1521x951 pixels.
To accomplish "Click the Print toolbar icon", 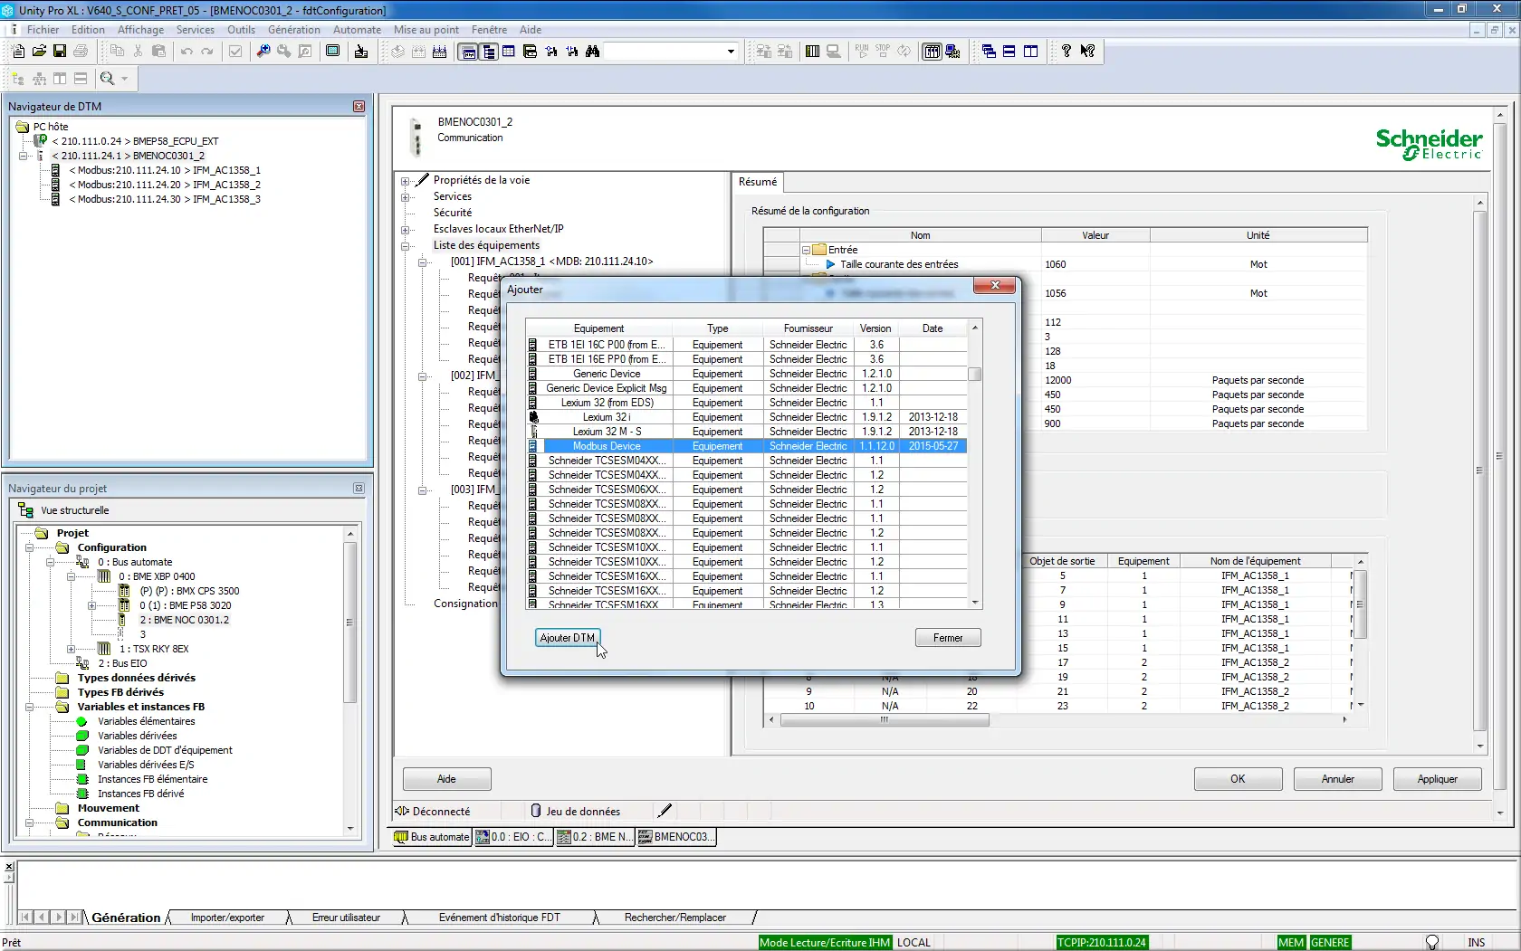I will [81, 52].
